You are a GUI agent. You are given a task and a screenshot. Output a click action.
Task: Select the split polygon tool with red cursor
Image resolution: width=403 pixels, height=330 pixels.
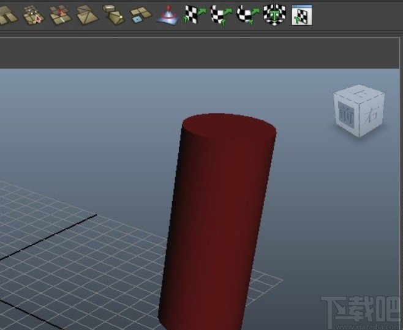34,15
